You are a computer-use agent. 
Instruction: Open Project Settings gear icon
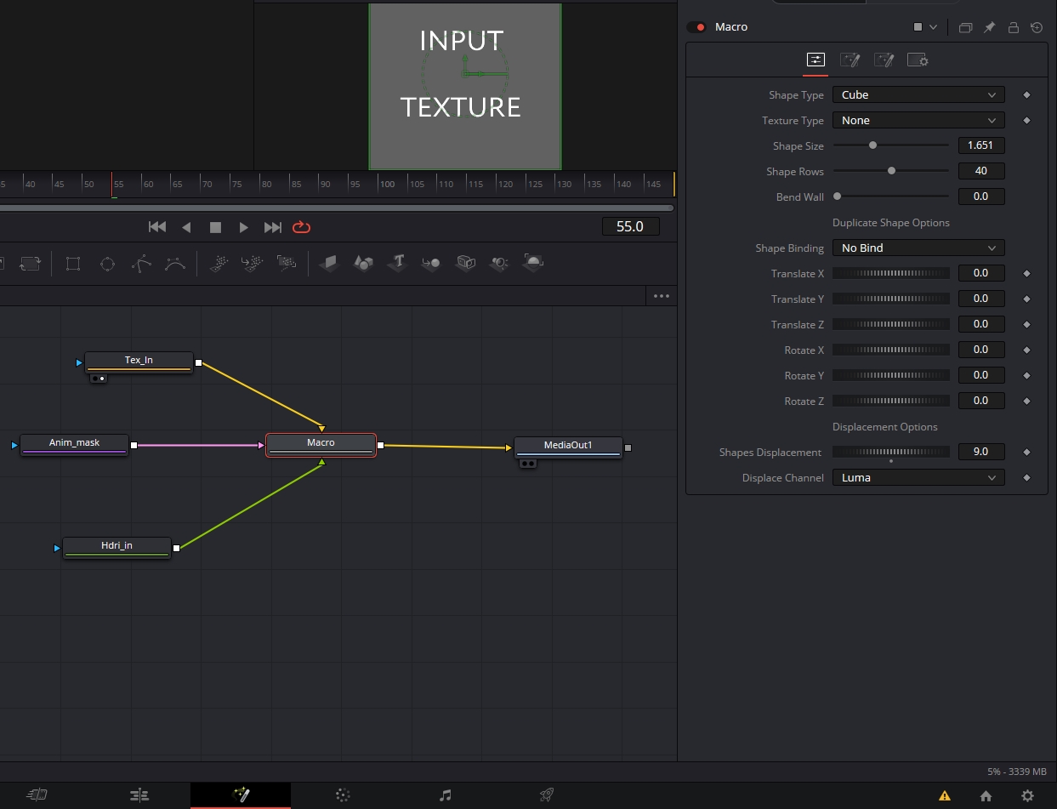tap(1027, 796)
